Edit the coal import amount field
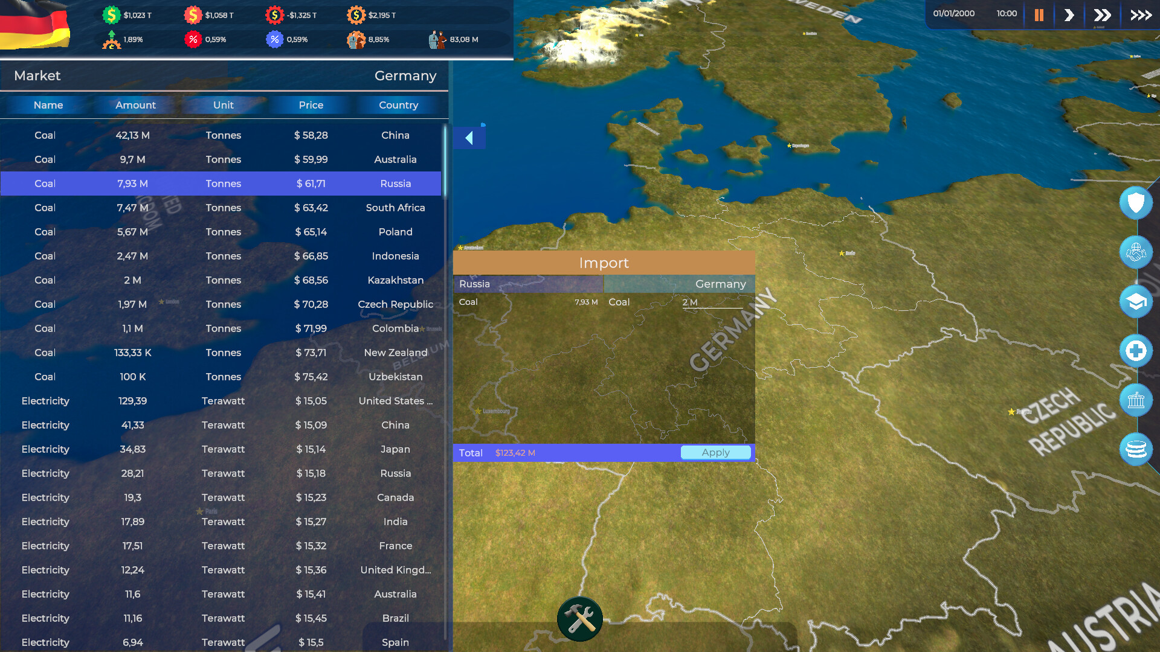Image resolution: width=1160 pixels, height=652 pixels. pos(711,302)
